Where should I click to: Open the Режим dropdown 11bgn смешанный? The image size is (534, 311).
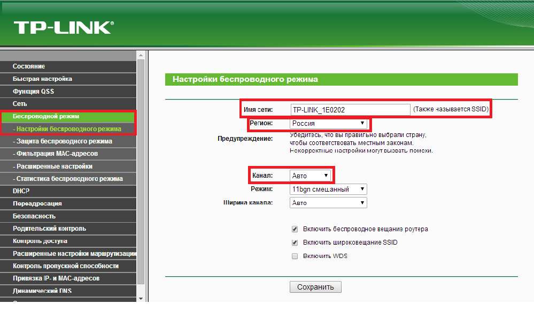pos(328,189)
